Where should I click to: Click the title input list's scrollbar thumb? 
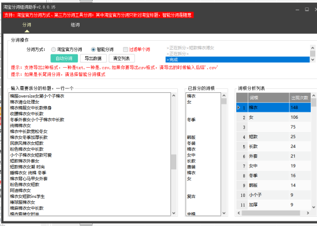(173, 162)
